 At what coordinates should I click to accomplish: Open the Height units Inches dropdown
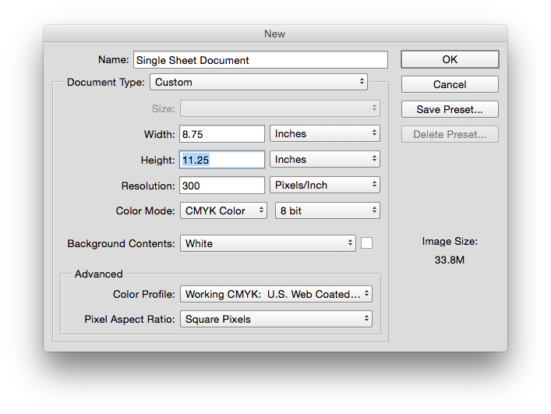point(325,159)
